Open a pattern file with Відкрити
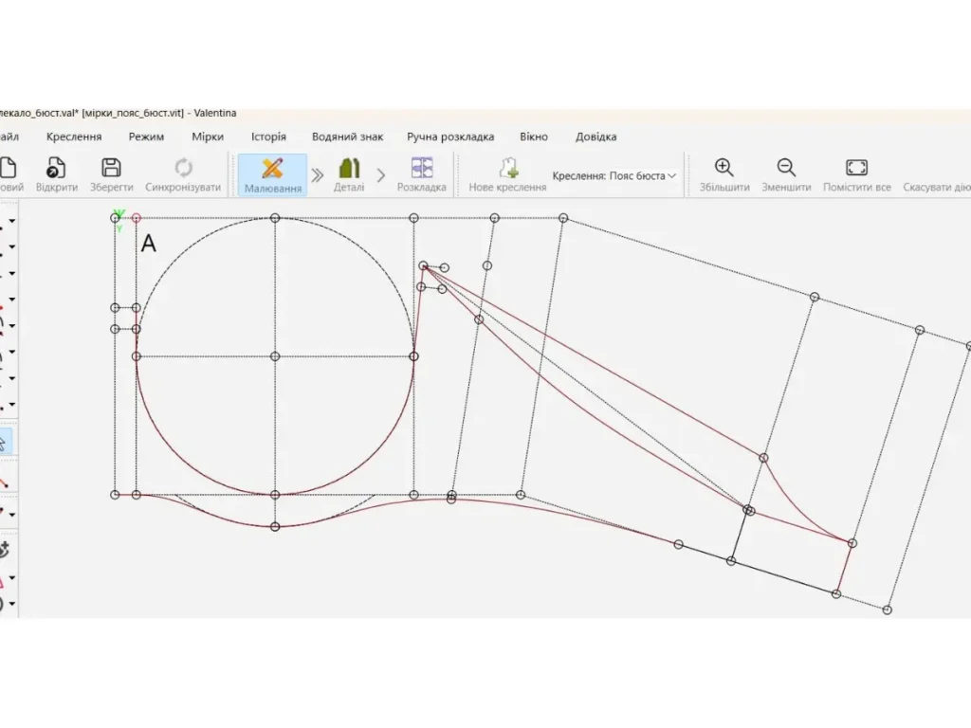Screen dimensions: 971x728 [56, 173]
